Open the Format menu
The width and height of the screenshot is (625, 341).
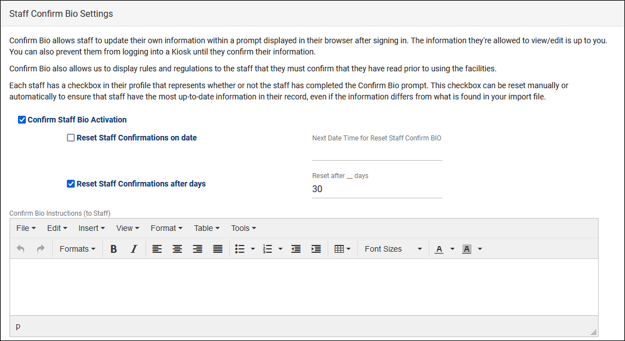(x=166, y=228)
